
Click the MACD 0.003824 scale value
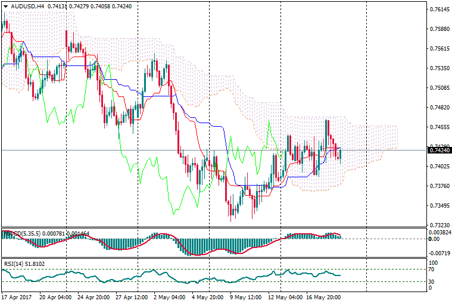pos(439,233)
